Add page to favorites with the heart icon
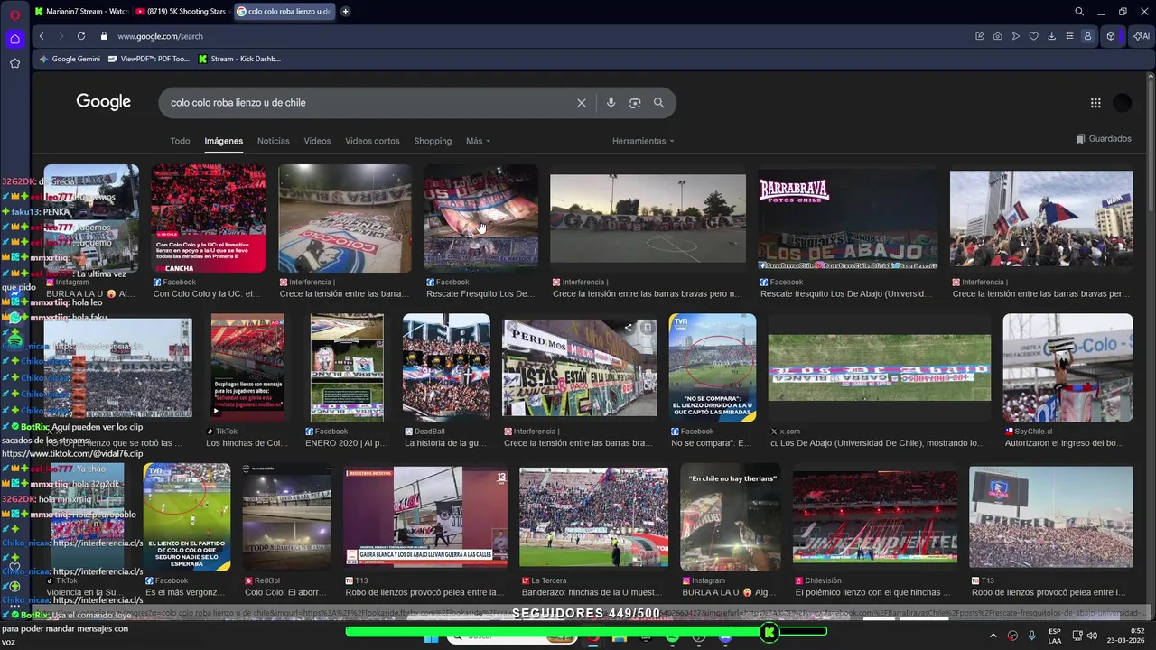The height and width of the screenshot is (650, 1156). pyautogui.click(x=1033, y=36)
